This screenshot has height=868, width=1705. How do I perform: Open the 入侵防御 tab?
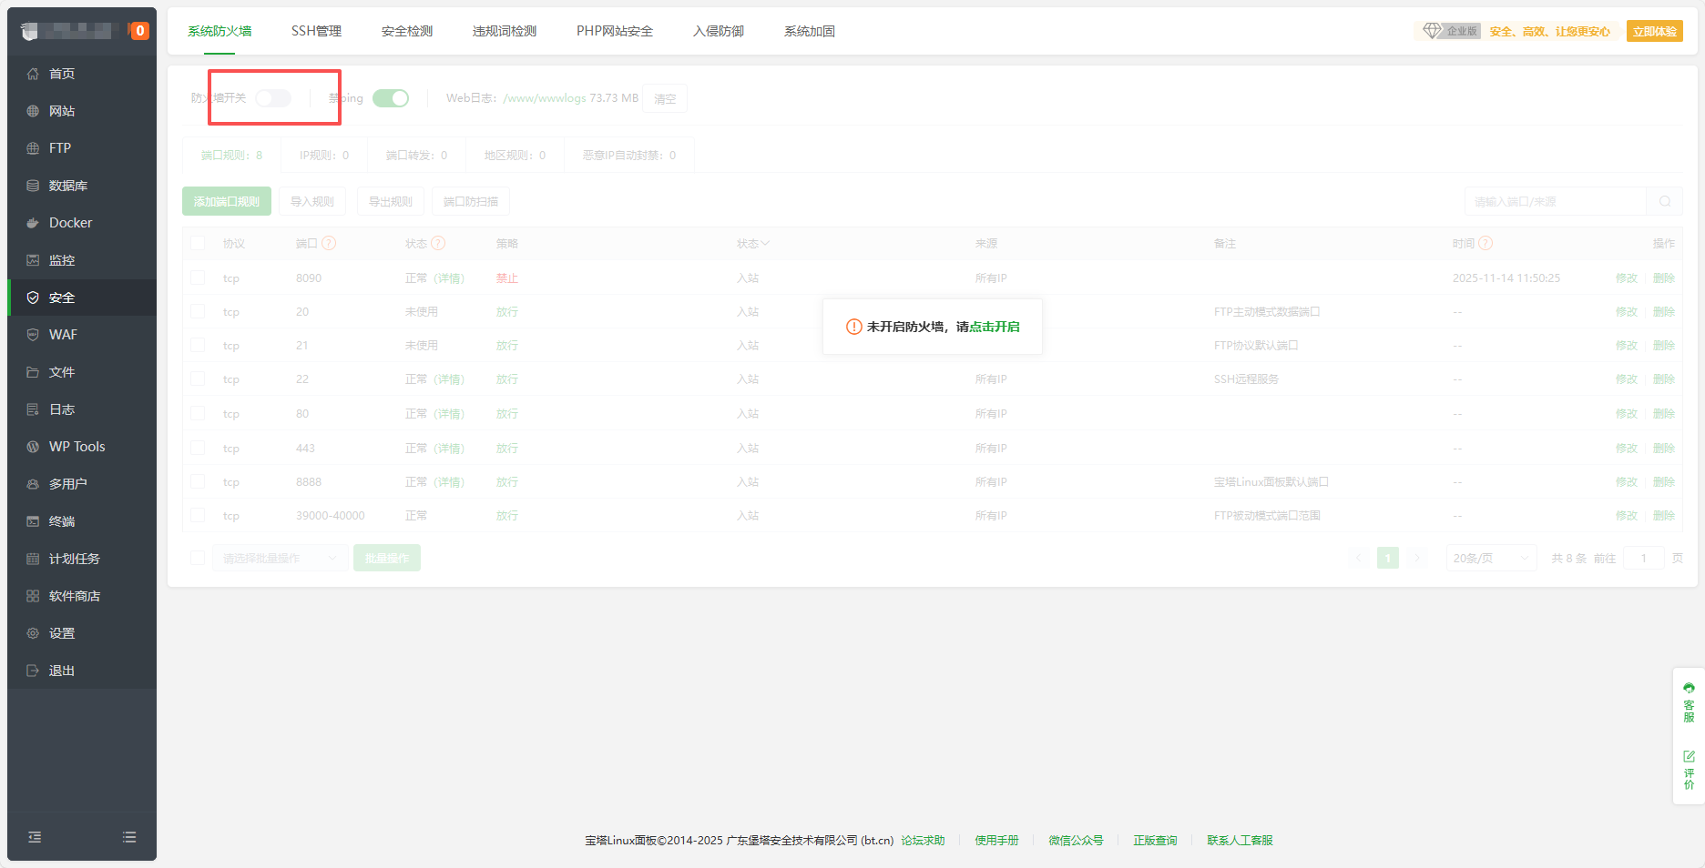click(x=718, y=31)
